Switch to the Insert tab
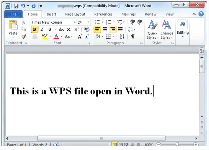Screen dimensions: 209x150 point(51,14)
